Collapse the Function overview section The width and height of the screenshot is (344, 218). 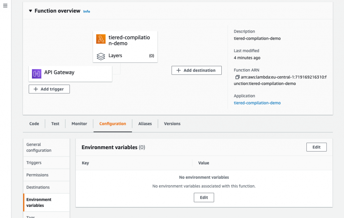pos(31,11)
